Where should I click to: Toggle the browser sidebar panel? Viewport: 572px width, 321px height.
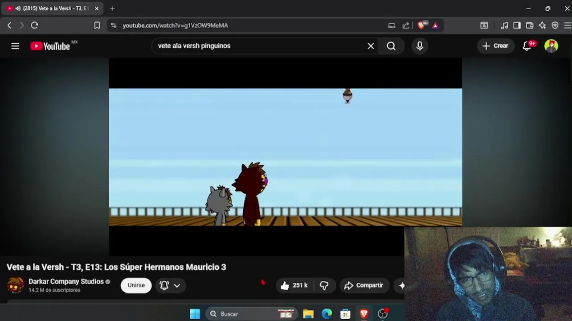point(517,25)
